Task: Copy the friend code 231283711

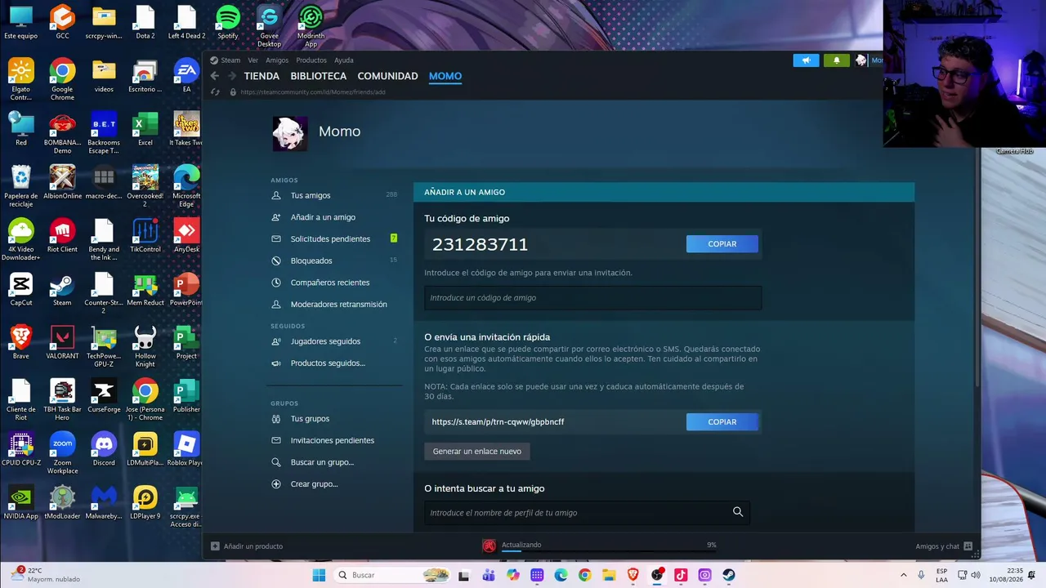Action: tap(722, 244)
